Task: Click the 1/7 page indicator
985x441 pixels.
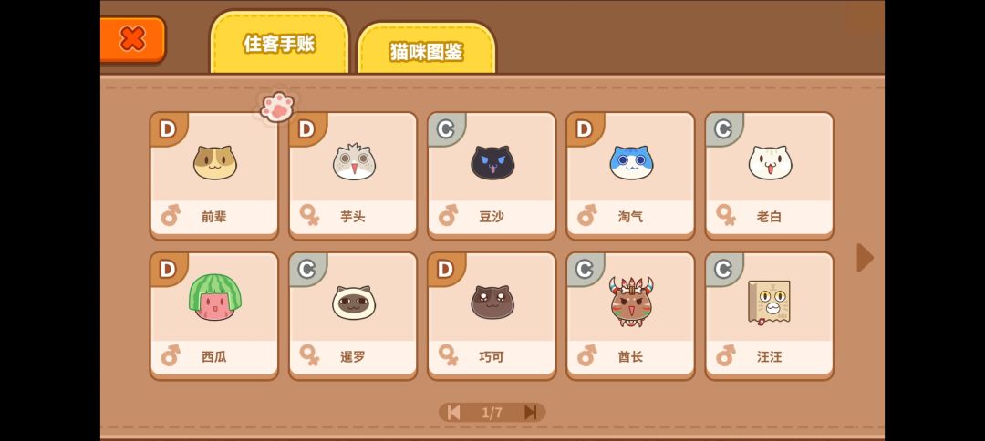Action: (492, 413)
